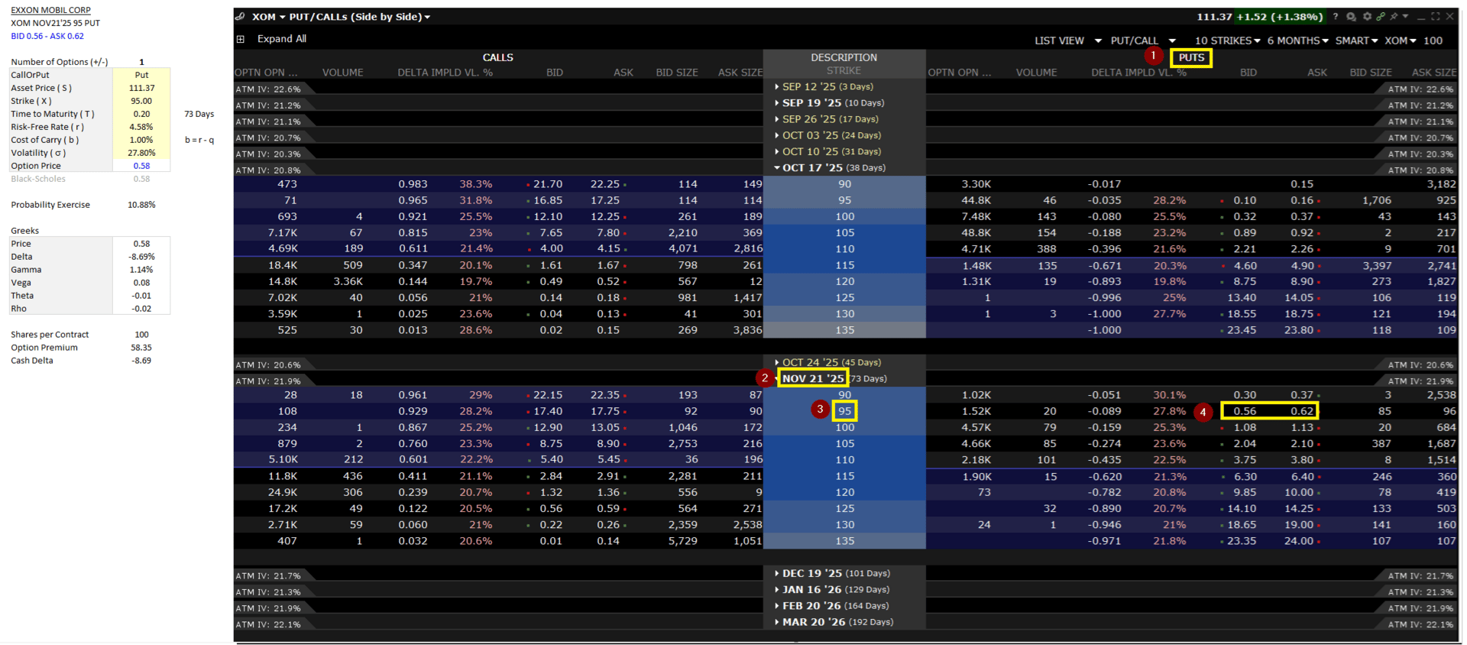1467x645 pixels.
Task: Open the gear settings icon
Action: pyautogui.click(x=1368, y=16)
